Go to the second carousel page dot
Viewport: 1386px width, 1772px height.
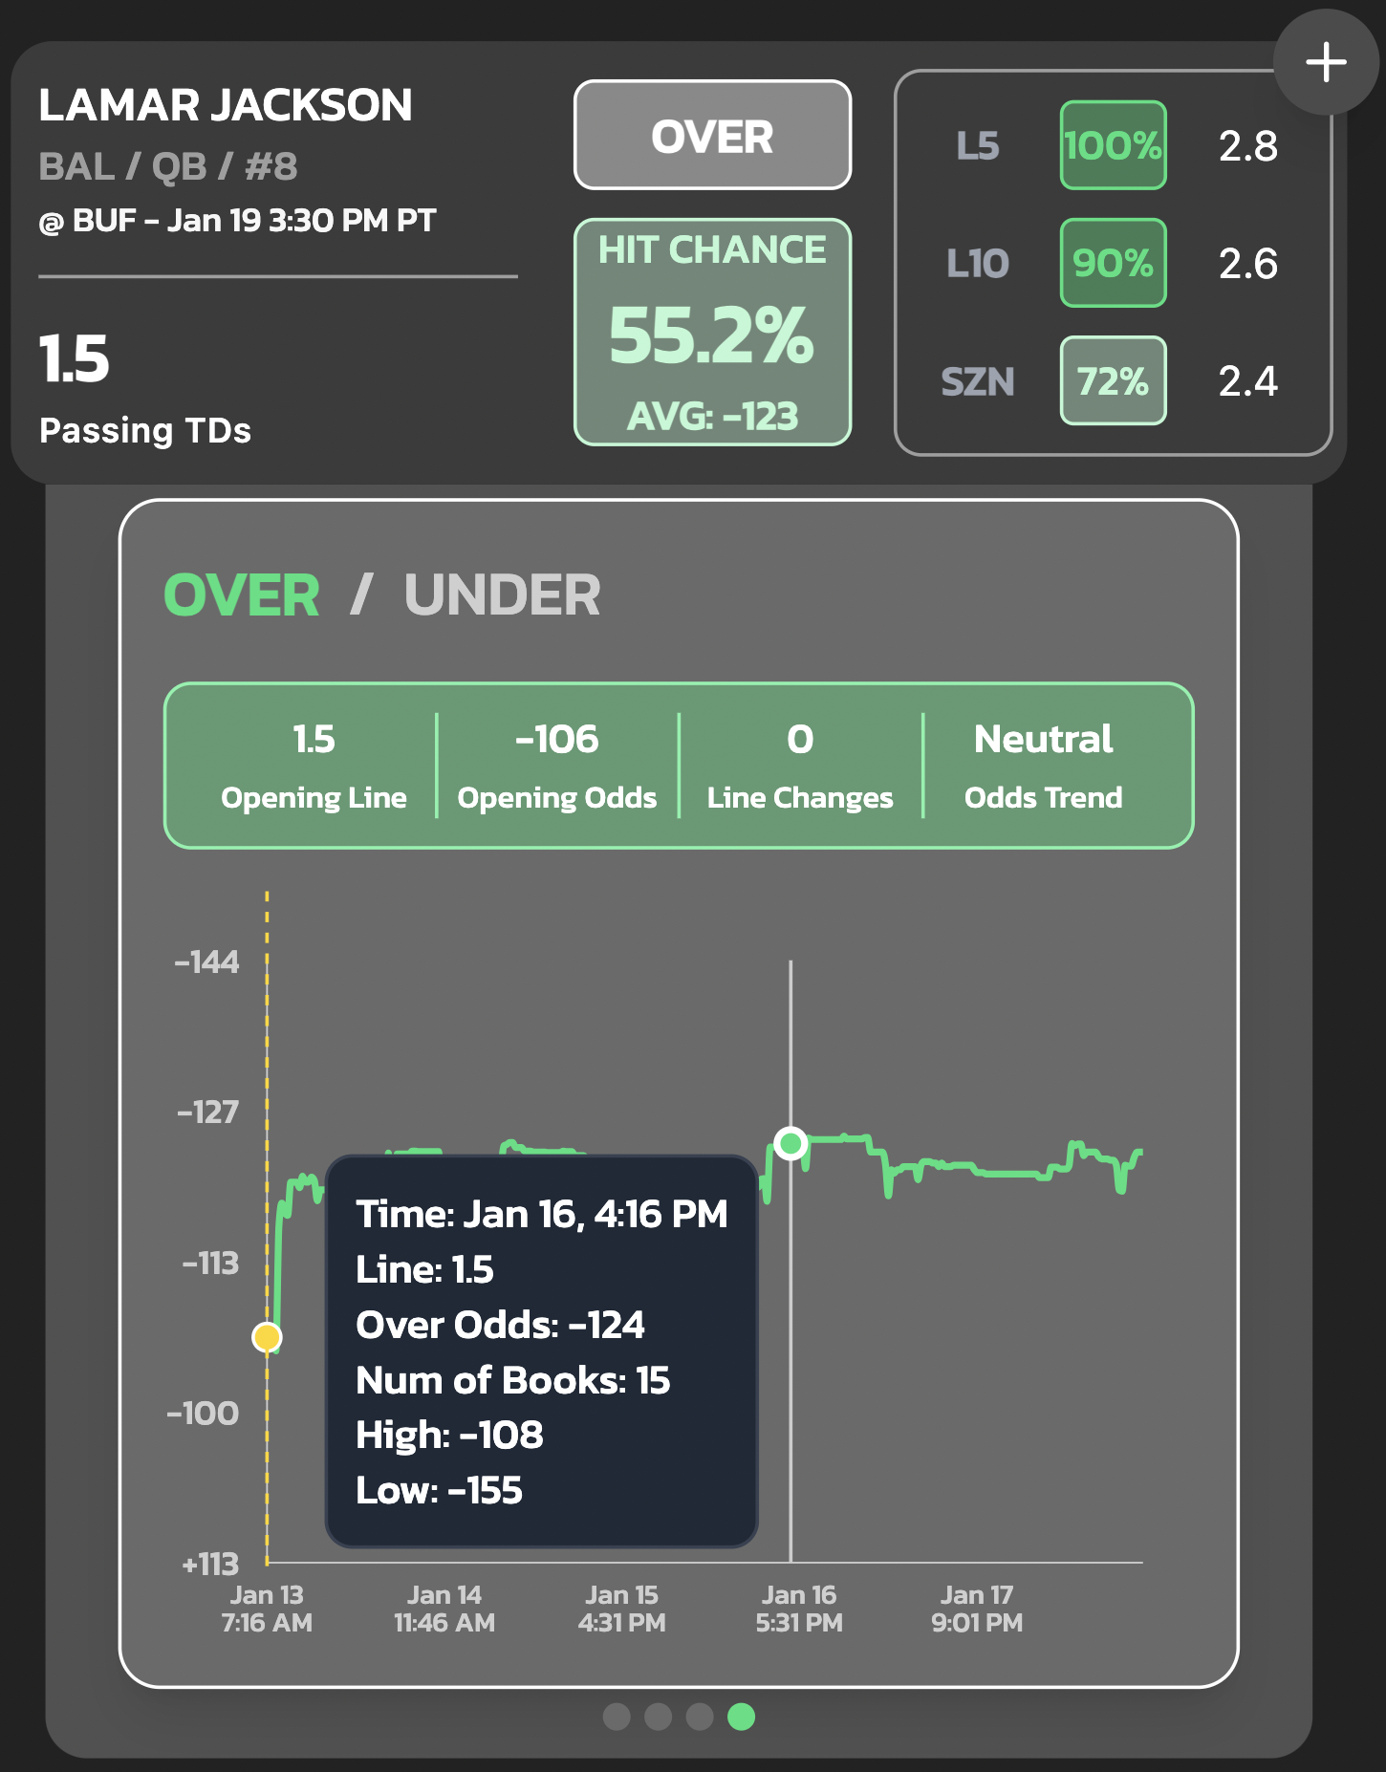[x=658, y=1717]
